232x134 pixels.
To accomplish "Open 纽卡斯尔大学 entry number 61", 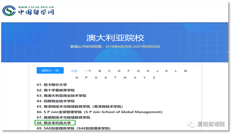I will click(51, 85).
